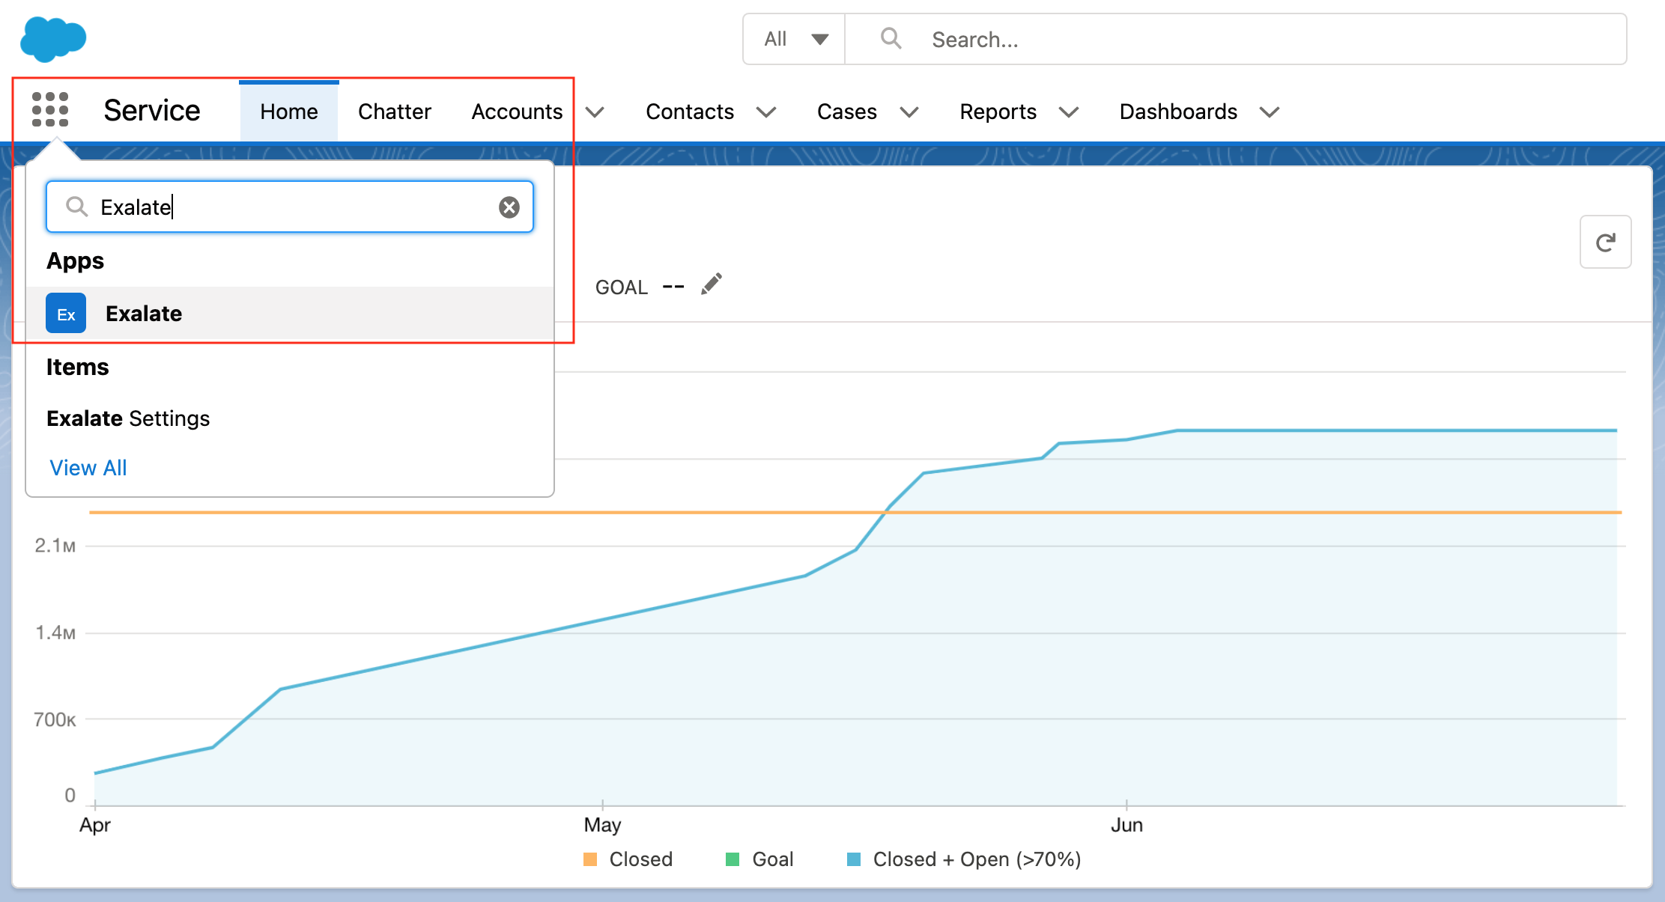Click the search magnifier icon in dropdown
The width and height of the screenshot is (1665, 902).
(x=76, y=207)
